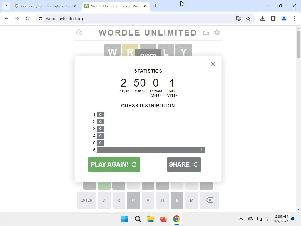
Task: Open the network status tray icon
Action: [260, 219]
